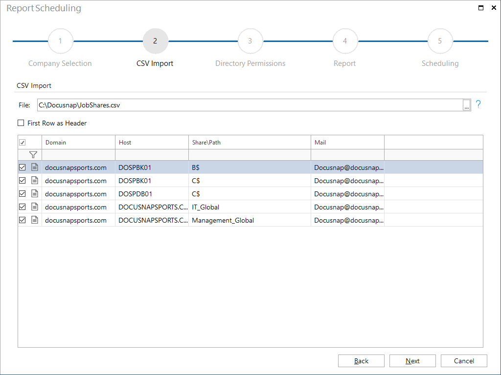Proceed with the Next button
Screen dimensions: 501x375
click(x=412, y=361)
